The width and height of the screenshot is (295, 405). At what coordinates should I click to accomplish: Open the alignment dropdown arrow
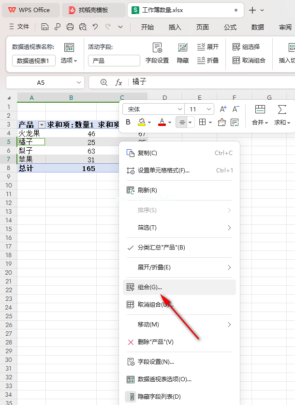(x=191, y=123)
